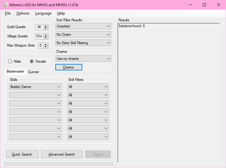The width and height of the screenshot is (226, 168).
Task: Open the File menu
Action: 8,13
